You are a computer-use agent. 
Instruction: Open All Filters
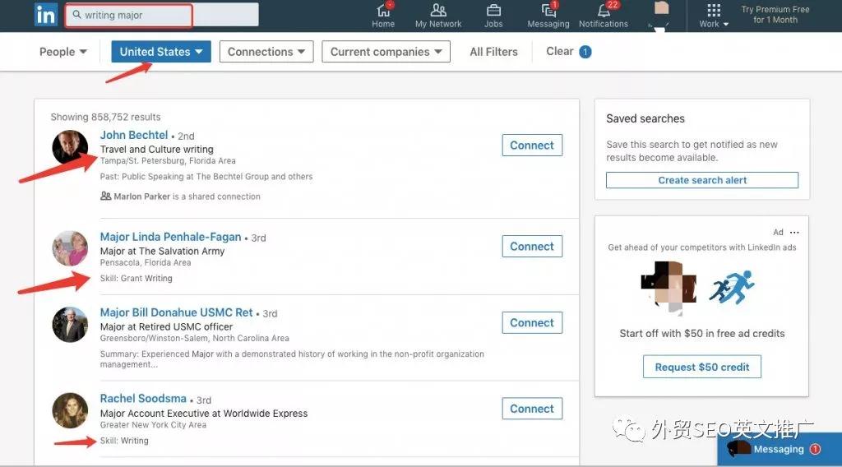493,52
